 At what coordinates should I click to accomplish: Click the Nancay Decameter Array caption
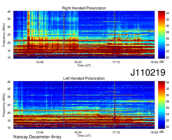(x=37, y=137)
